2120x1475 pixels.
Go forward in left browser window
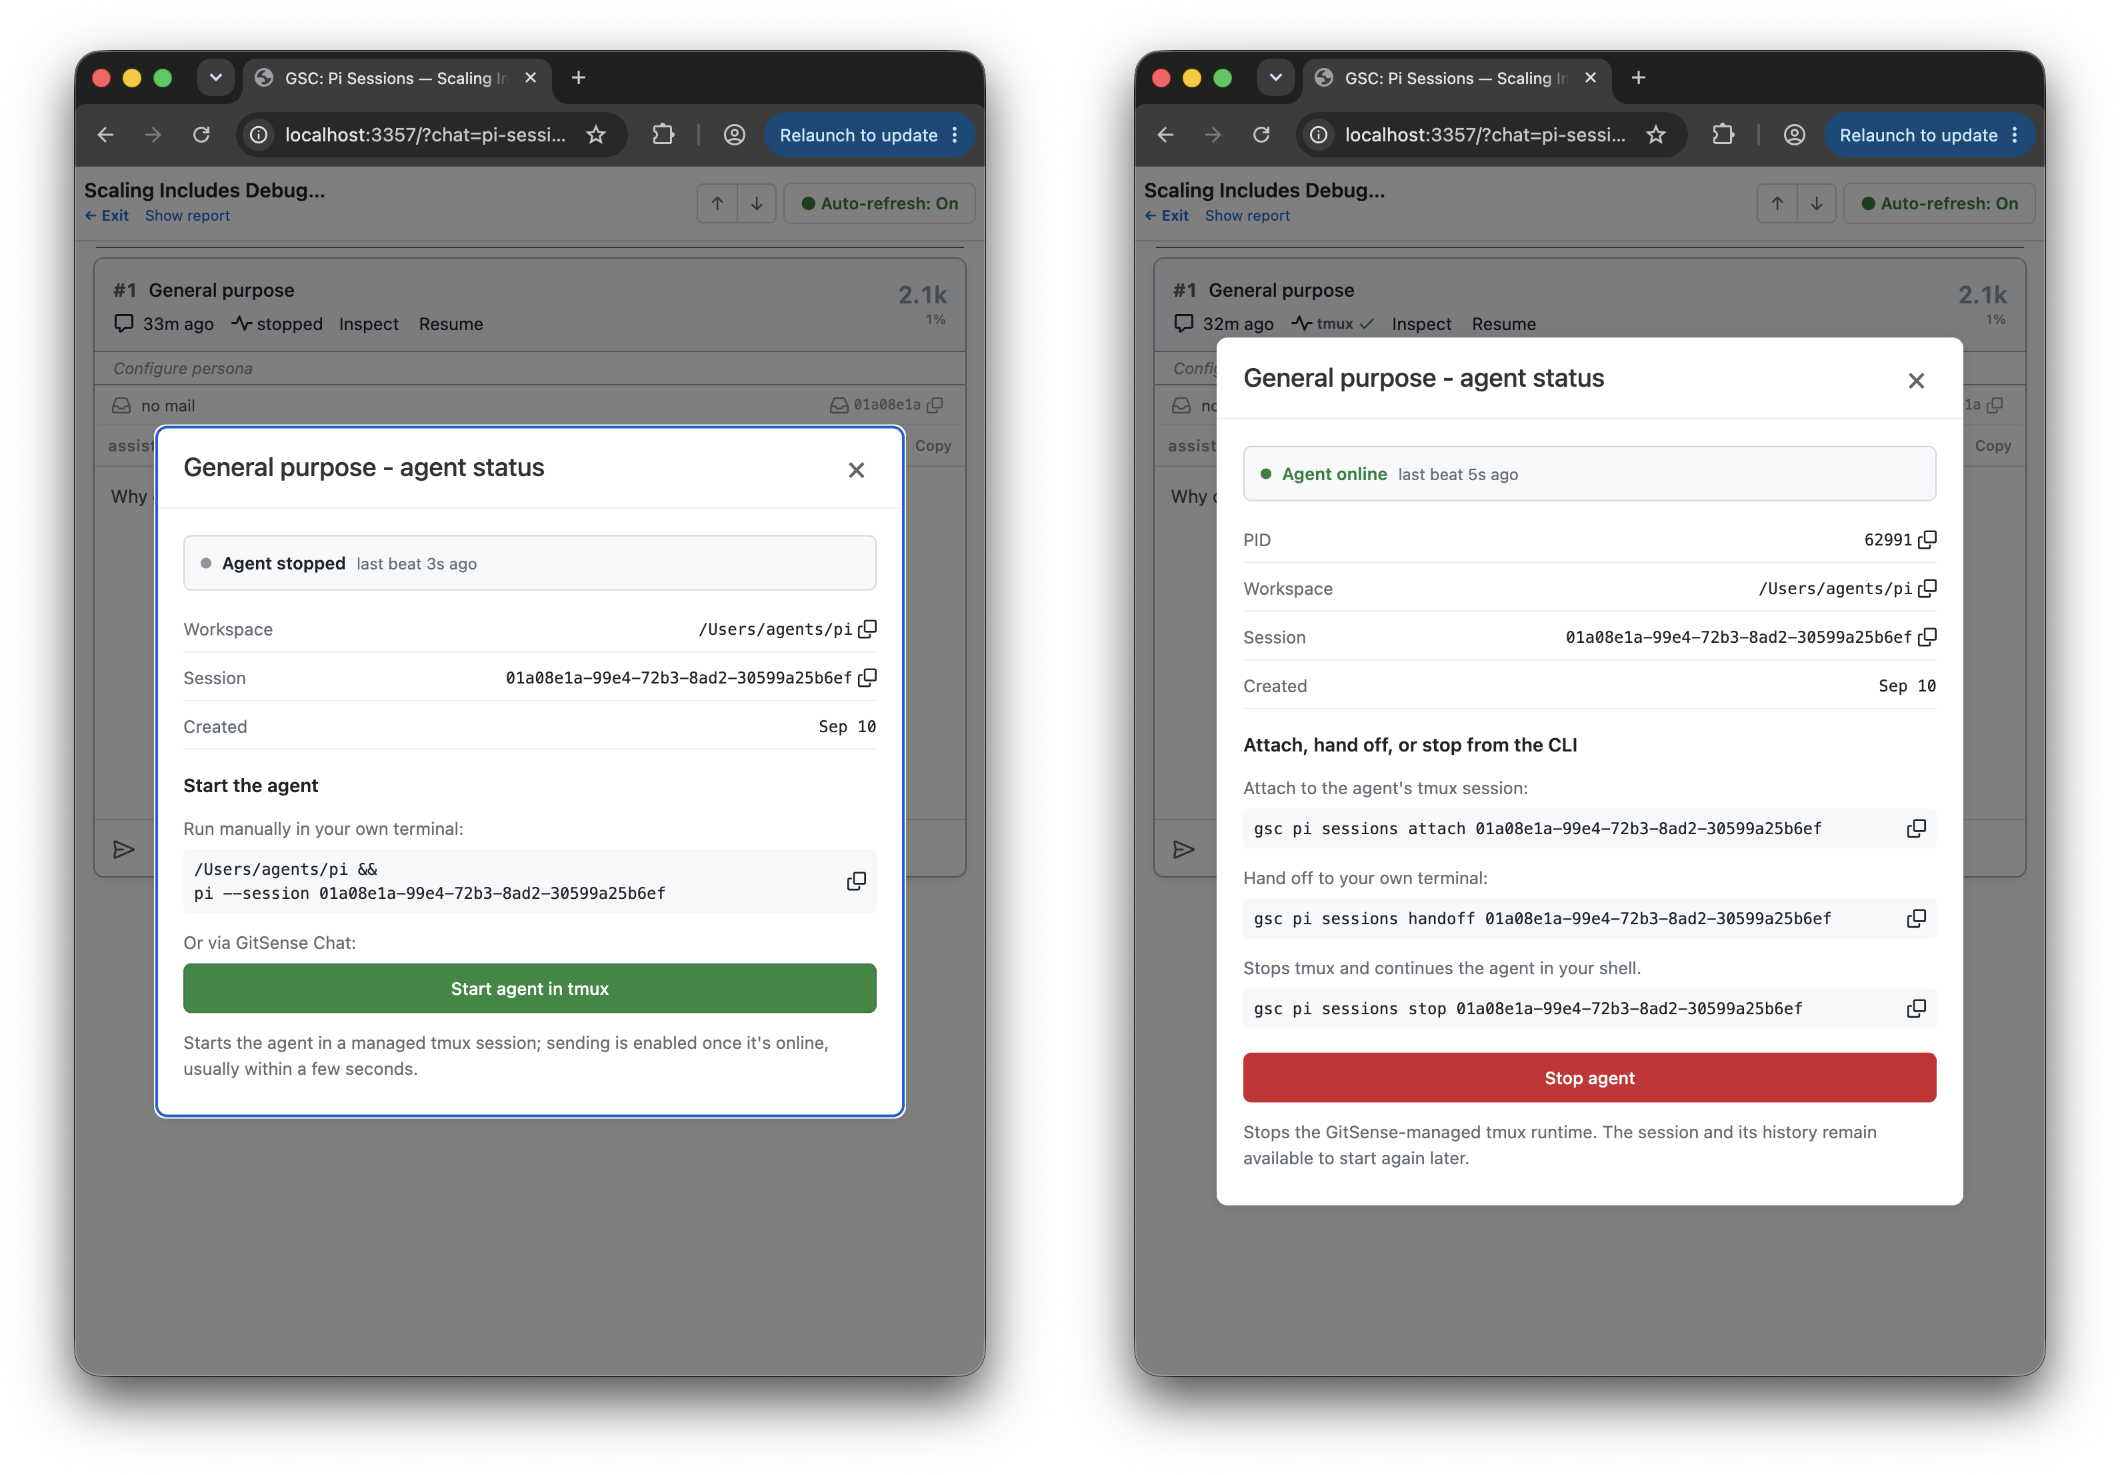[153, 135]
